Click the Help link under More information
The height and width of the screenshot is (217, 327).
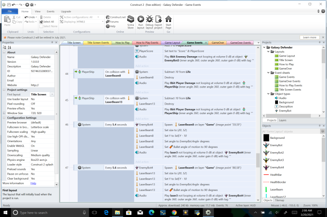tap(34, 183)
